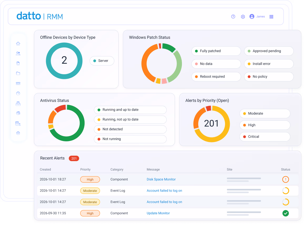Viewport: 305px width, 225px height.
Task: Toggle the Fully patched legend item
Action: point(216,51)
